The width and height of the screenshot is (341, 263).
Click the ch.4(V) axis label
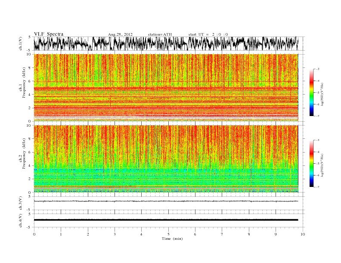[x=21, y=220]
